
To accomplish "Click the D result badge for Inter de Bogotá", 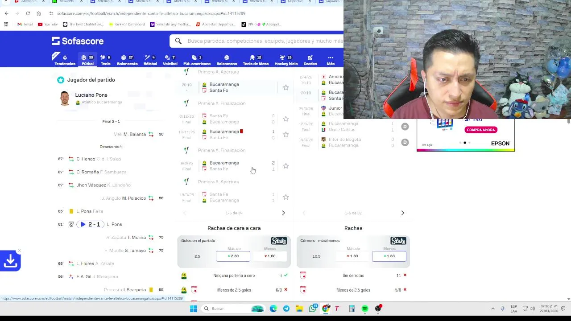I will click(405, 142).
